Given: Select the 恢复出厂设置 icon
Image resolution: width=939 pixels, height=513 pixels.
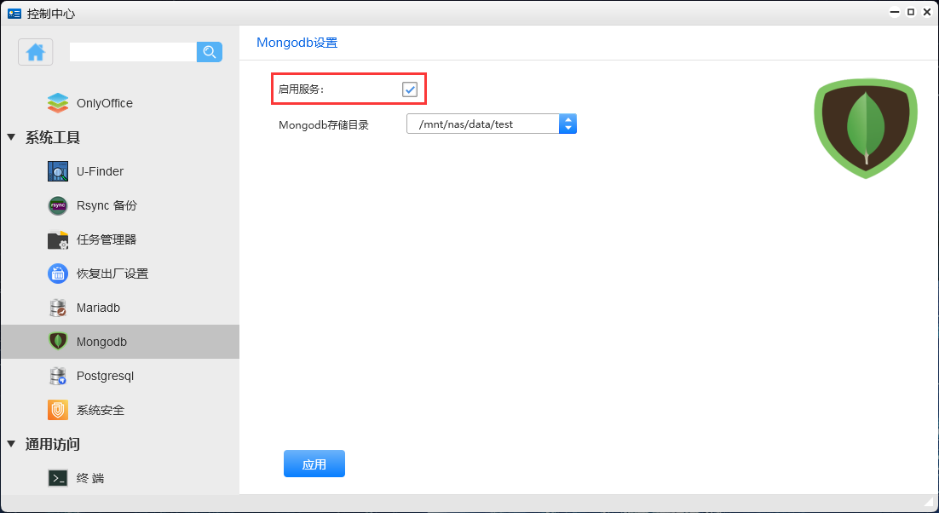Looking at the screenshot, I should coord(58,274).
